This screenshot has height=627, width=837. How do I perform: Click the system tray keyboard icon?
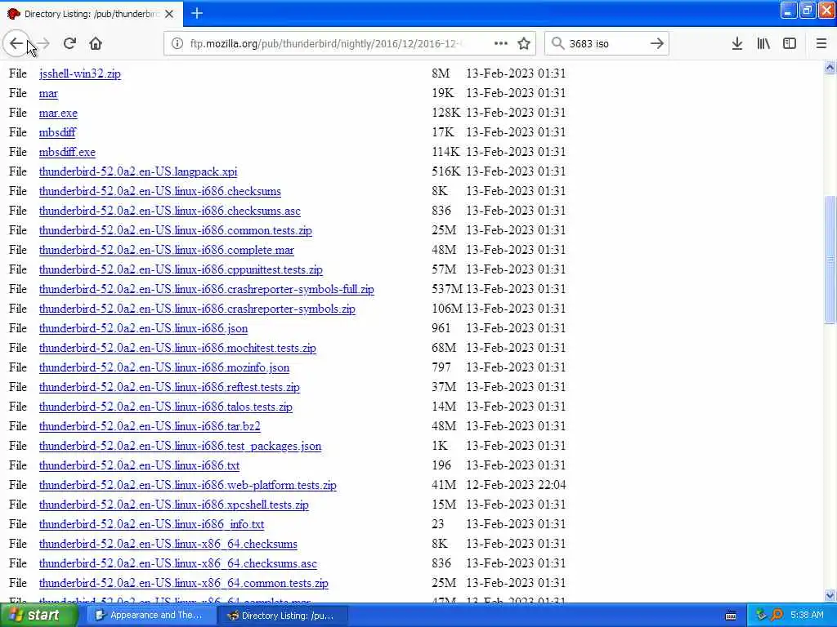731,616
